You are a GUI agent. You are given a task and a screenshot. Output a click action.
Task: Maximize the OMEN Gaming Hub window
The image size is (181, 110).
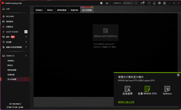click(x=174, y=3)
